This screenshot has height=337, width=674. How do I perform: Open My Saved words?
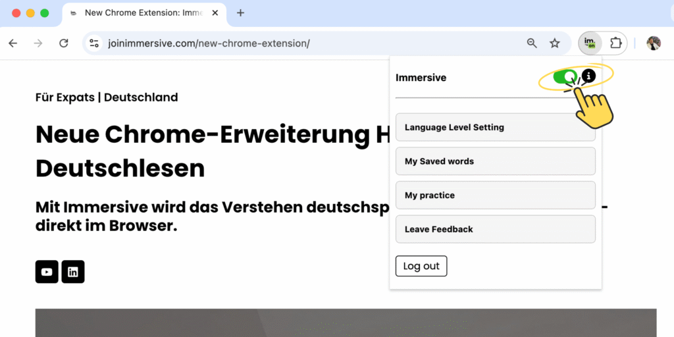point(495,161)
